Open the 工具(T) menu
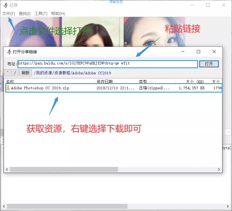The width and height of the screenshot is (232, 211). click(41, 14)
